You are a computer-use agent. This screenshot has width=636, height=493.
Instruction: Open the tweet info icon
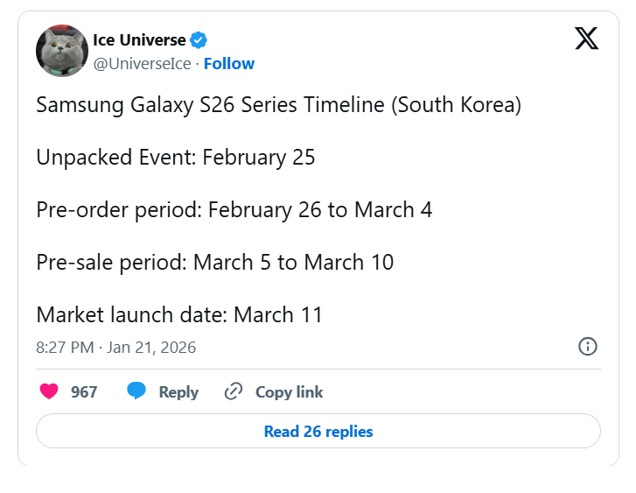click(588, 347)
